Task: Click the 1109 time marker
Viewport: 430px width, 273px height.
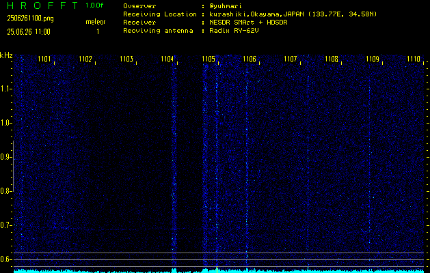Action: [373, 59]
